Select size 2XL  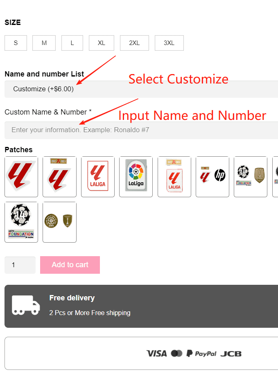134,43
